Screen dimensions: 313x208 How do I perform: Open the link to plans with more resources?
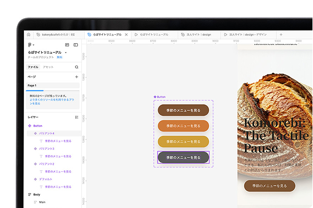[52, 102]
